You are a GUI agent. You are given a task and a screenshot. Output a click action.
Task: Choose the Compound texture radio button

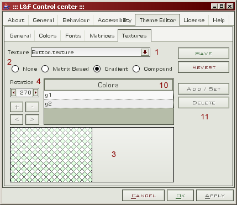coord(136,69)
